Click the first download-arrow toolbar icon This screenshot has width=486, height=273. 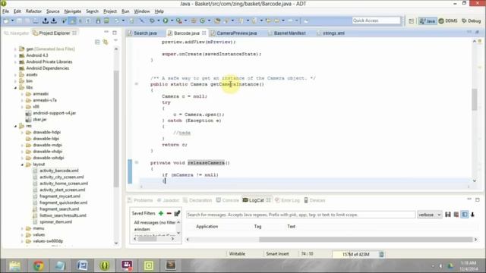(46, 20)
